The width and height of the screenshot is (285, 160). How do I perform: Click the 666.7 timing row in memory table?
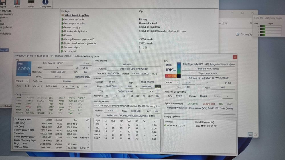(x=126, y=138)
